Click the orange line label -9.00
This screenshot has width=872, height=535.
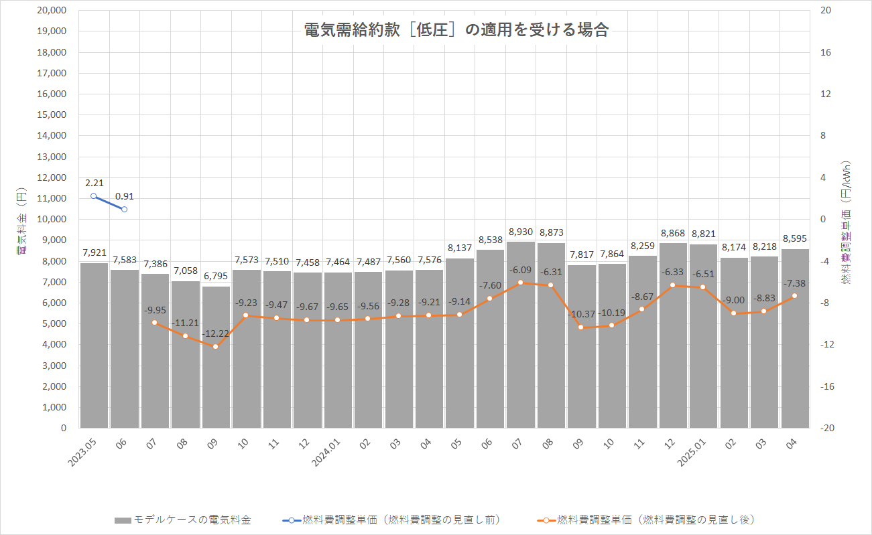click(734, 300)
